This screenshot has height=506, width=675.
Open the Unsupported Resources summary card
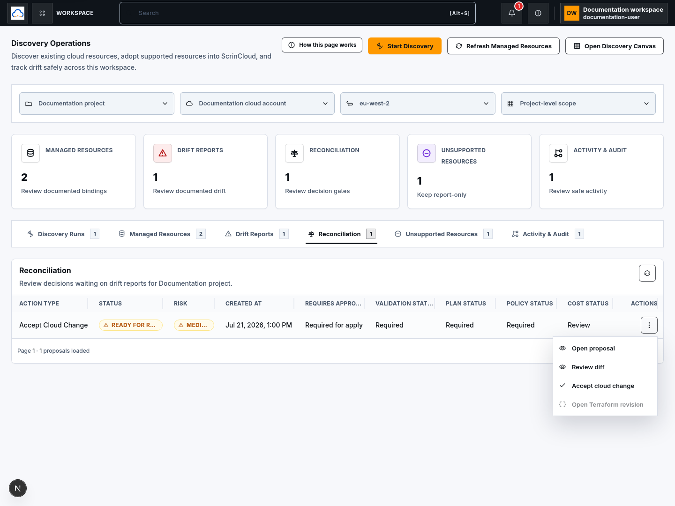469,171
